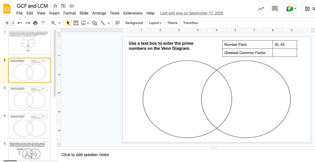Move the presentation with the folder icon

tap(64, 6)
